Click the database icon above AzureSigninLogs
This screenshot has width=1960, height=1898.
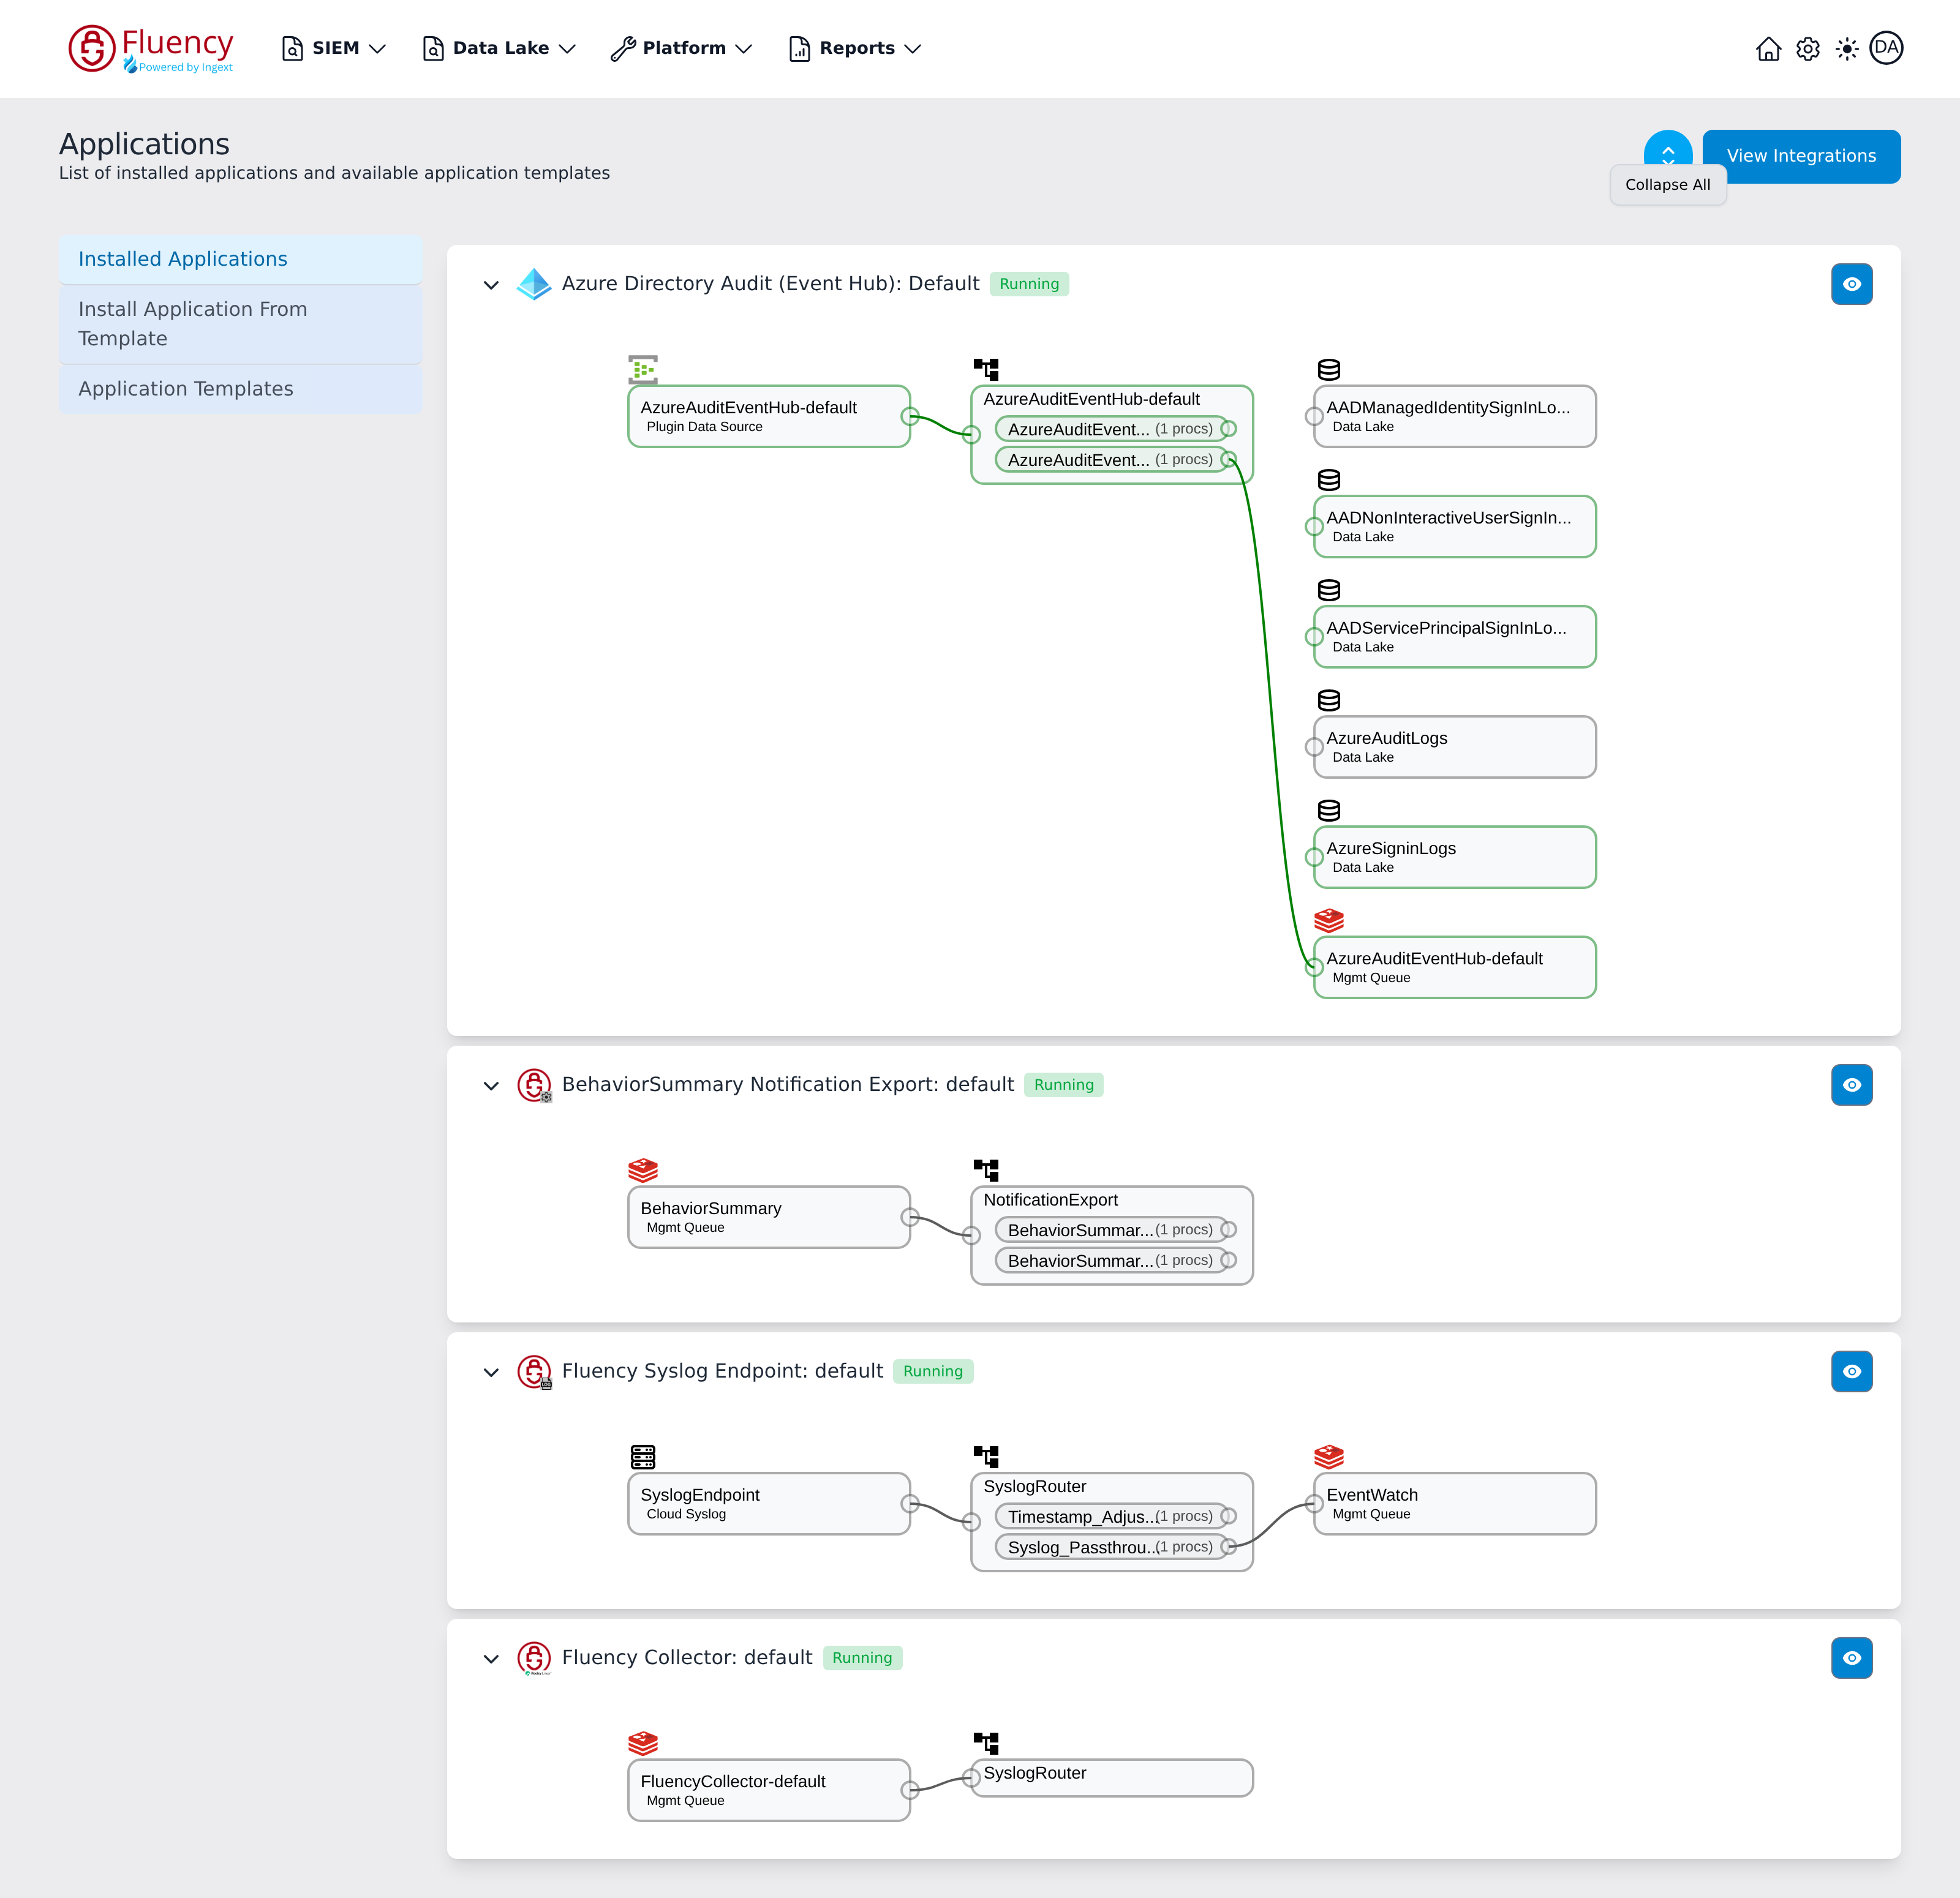click(1329, 811)
